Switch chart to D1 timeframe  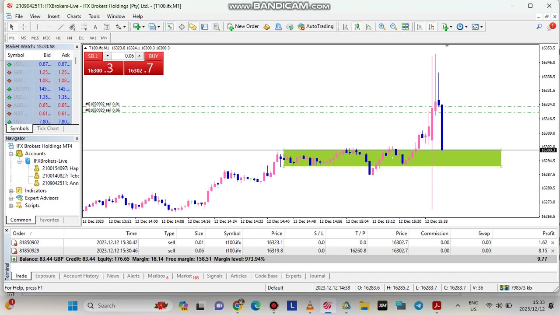[81, 38]
